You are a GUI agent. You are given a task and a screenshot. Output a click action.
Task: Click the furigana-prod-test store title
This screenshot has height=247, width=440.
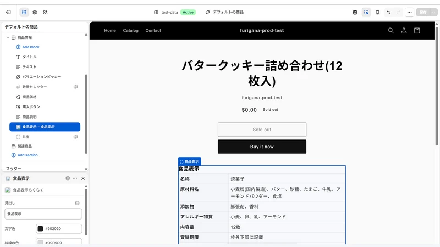click(262, 31)
